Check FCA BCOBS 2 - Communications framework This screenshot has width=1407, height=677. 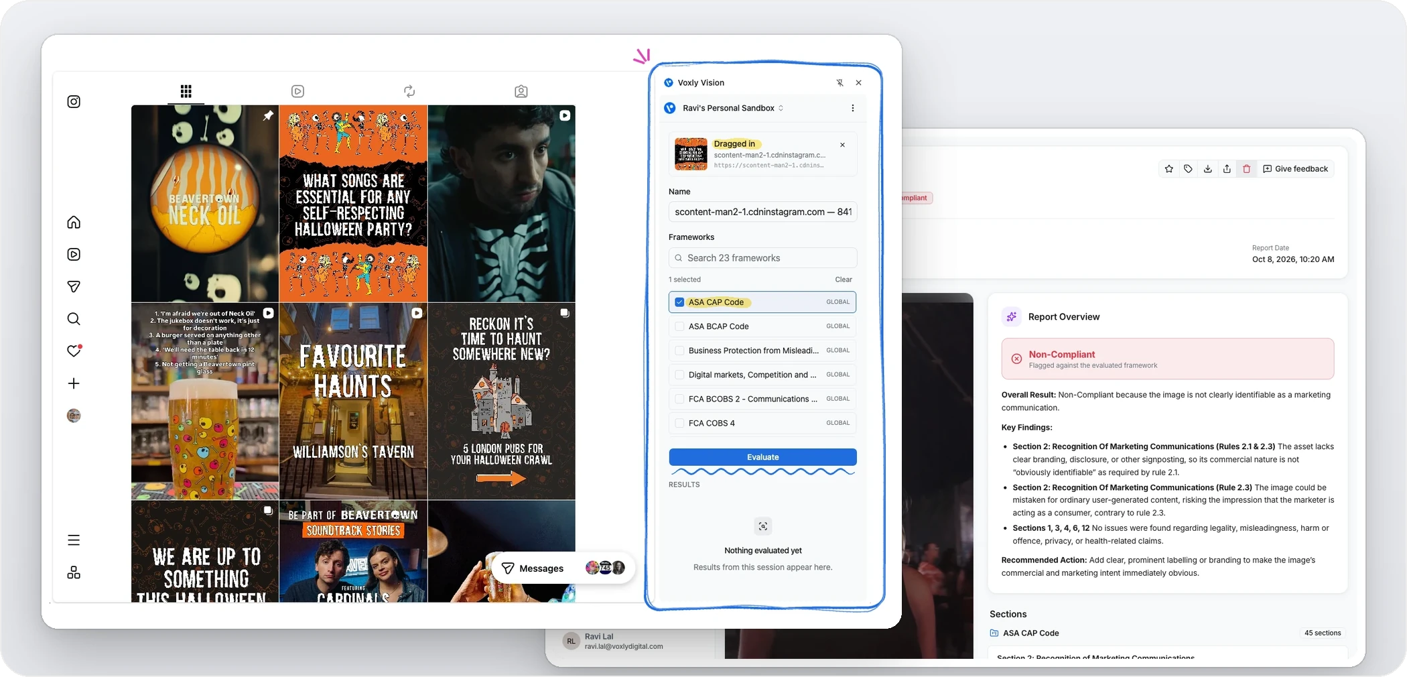[679, 399]
